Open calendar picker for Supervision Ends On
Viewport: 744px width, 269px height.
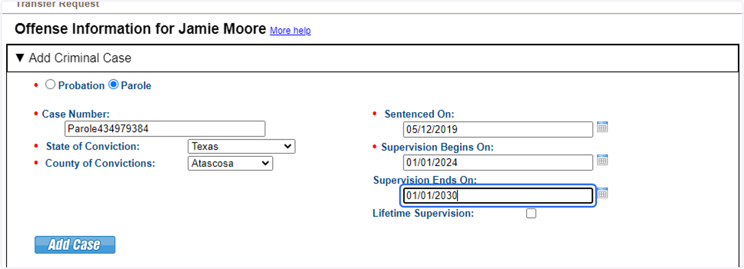tap(602, 193)
